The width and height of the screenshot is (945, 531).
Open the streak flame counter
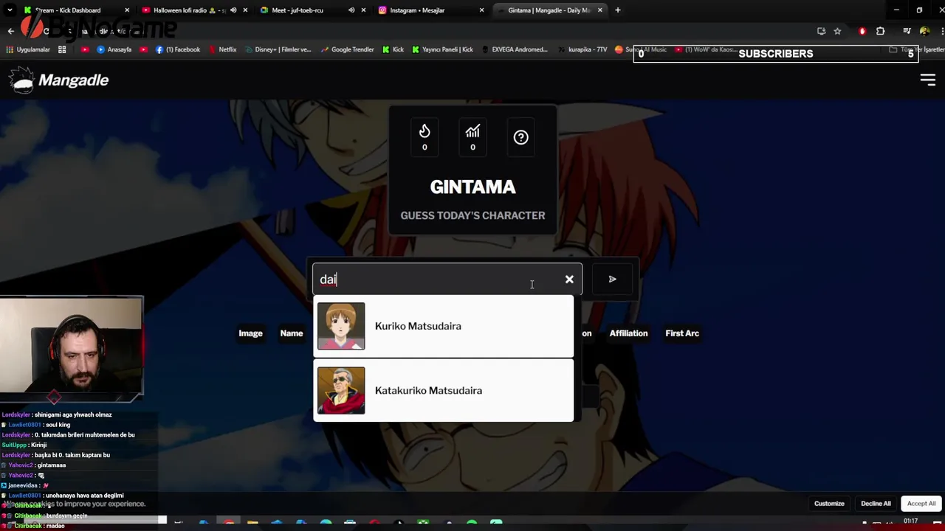(x=425, y=137)
